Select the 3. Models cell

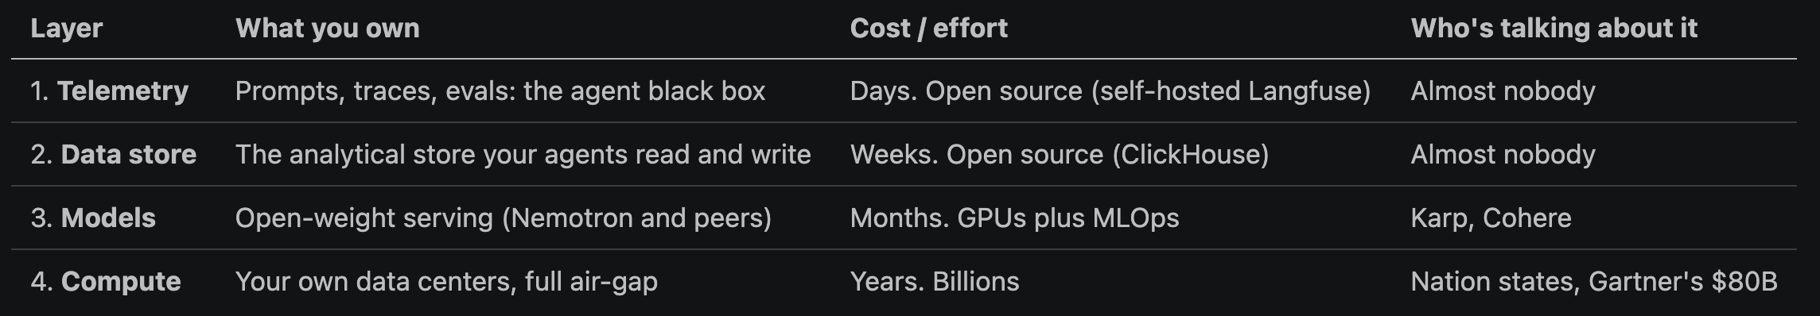[93, 218]
